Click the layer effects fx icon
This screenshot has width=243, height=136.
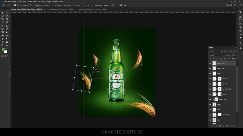click(x=216, y=126)
